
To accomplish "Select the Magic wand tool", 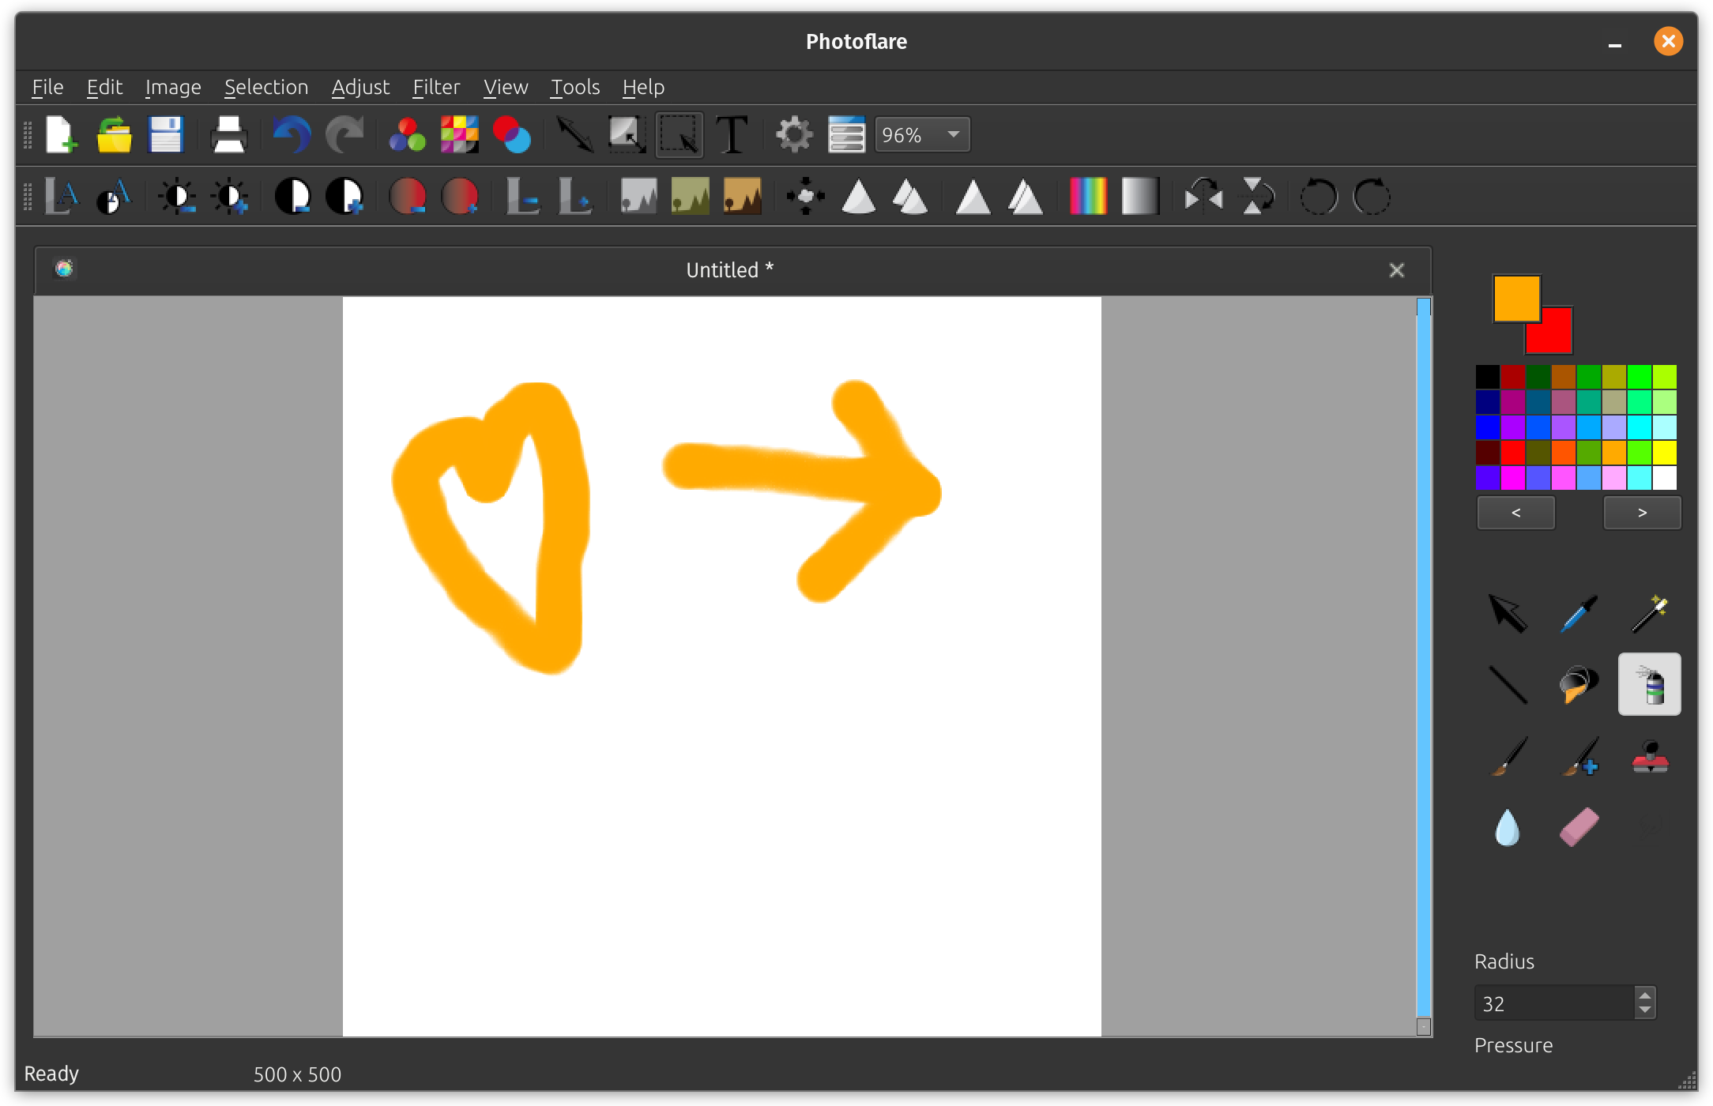I will [x=1649, y=615].
